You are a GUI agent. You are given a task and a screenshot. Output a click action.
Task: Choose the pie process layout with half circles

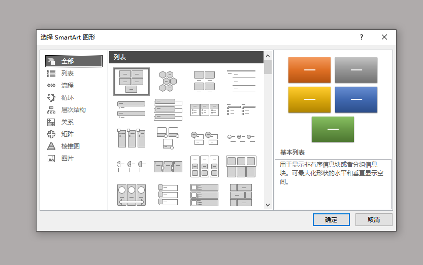point(132,166)
